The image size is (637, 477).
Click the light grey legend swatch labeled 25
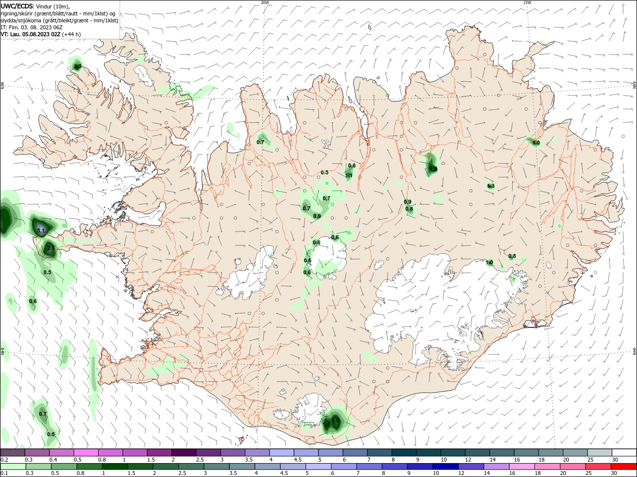coord(600,453)
